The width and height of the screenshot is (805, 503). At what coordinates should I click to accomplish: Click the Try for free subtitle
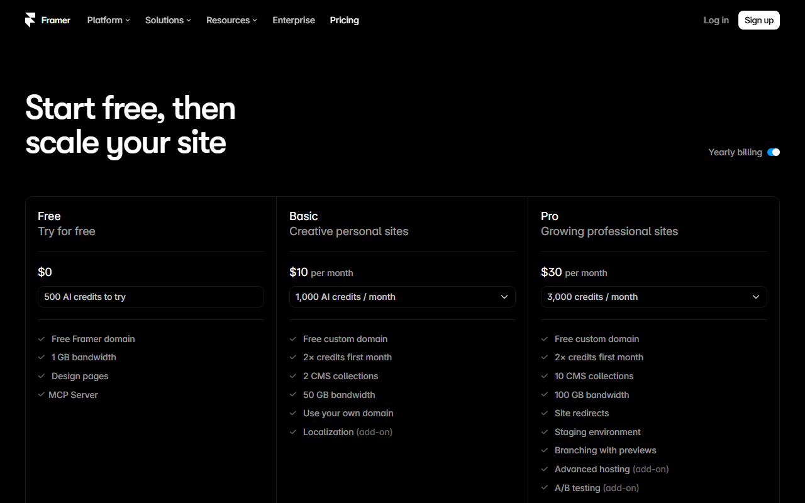click(67, 231)
